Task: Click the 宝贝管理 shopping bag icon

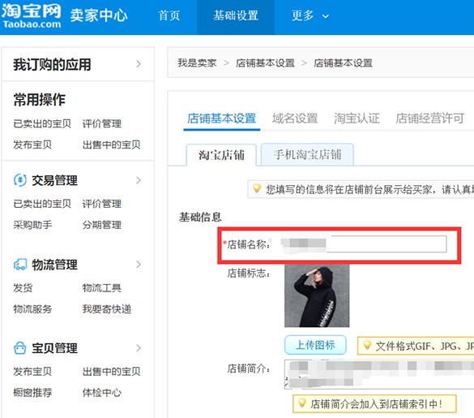Action: pos(20,347)
